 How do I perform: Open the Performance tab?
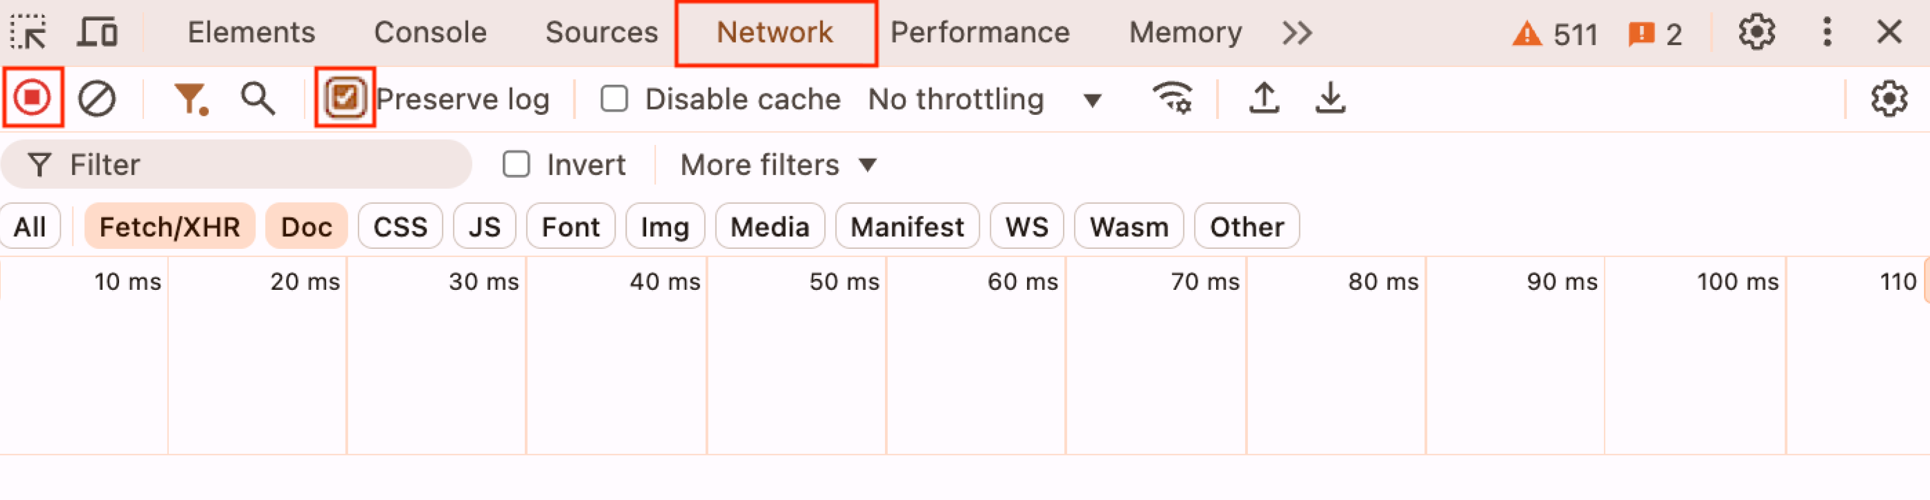979,32
